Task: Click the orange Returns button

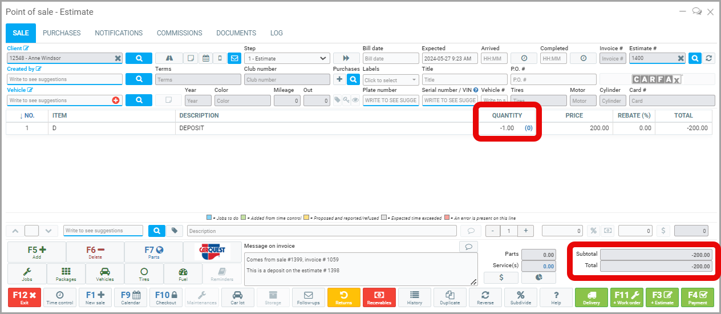Action: pos(343,297)
